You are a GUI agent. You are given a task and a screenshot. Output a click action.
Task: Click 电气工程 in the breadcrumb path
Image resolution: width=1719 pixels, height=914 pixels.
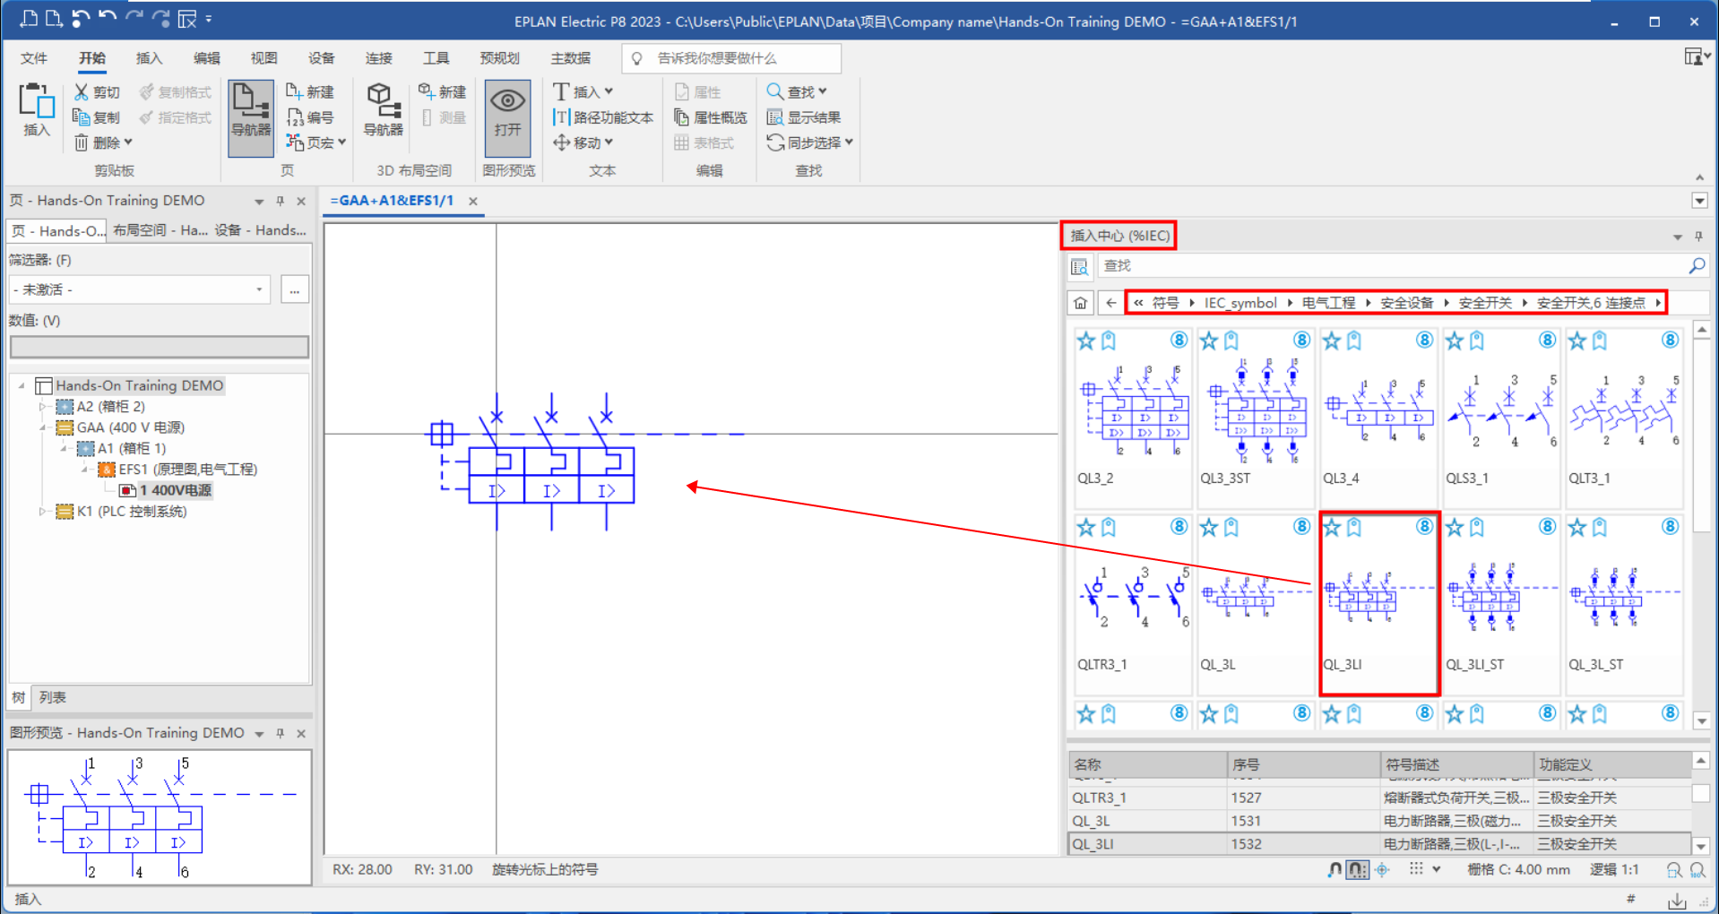(1328, 303)
